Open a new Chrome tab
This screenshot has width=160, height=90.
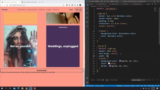click(42, 2)
